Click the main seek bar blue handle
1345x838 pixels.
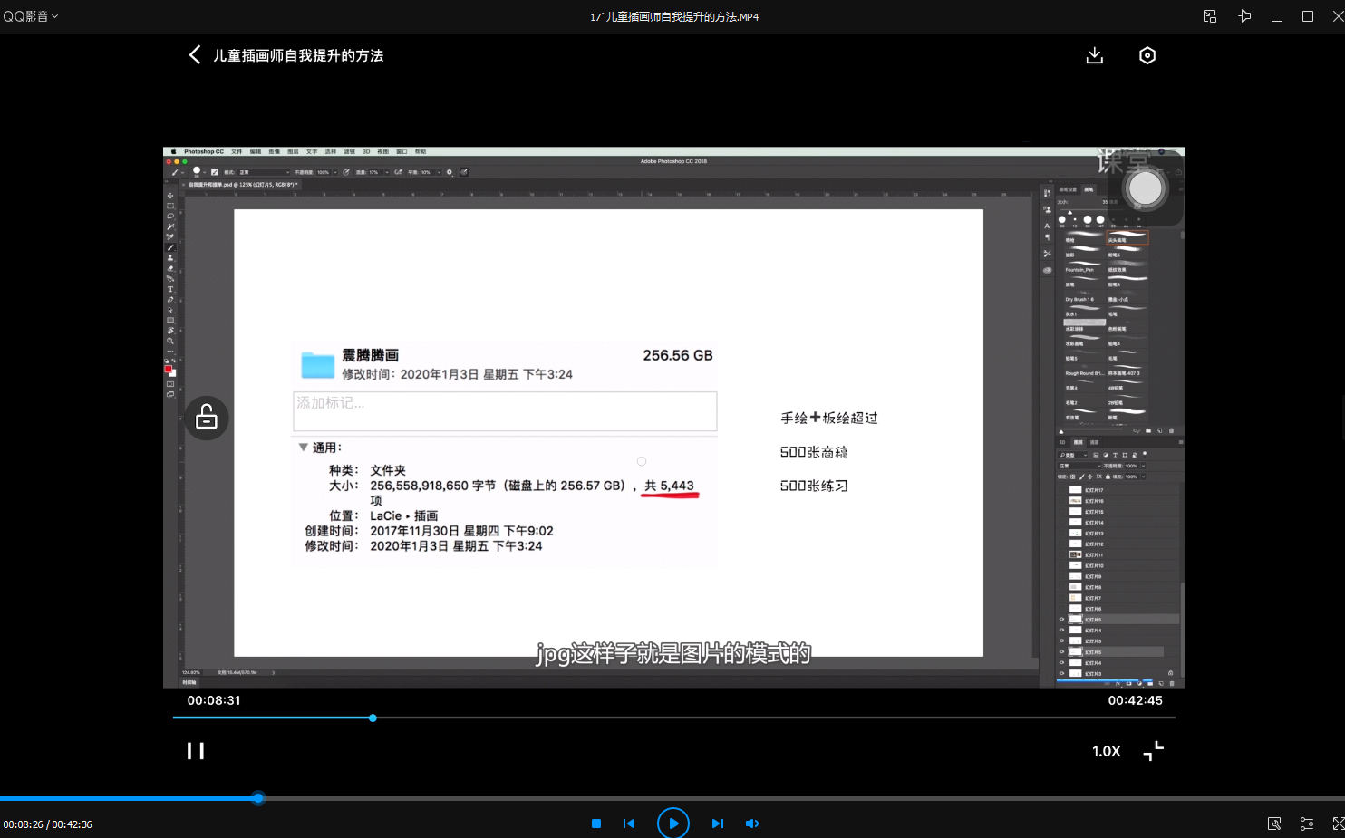click(258, 798)
